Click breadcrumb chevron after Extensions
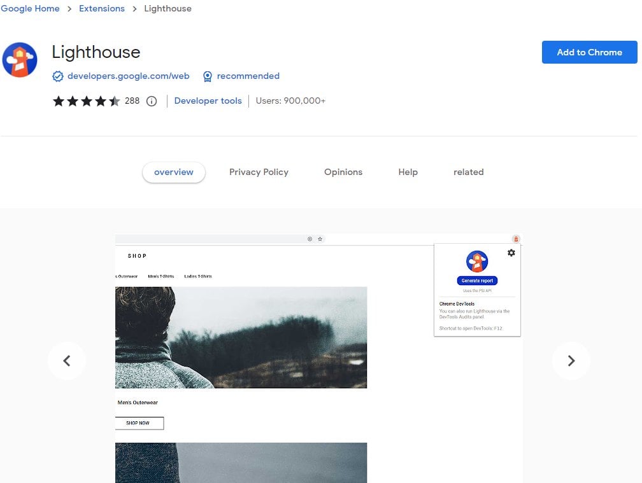Viewport: 642px width, 483px height. click(x=134, y=8)
